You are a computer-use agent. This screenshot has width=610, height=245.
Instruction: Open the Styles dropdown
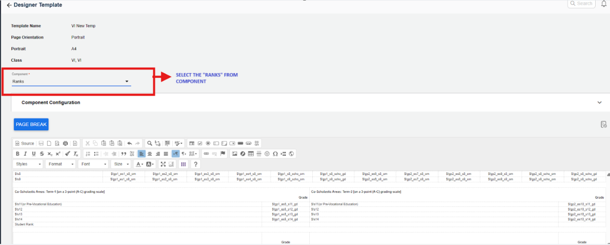coord(28,164)
